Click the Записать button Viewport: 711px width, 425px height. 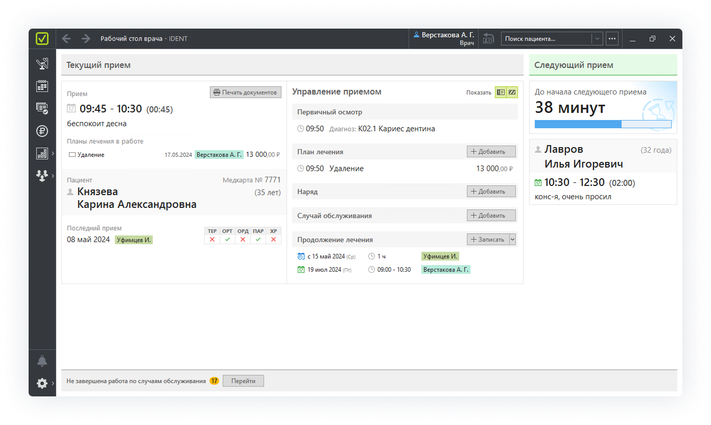coord(488,240)
